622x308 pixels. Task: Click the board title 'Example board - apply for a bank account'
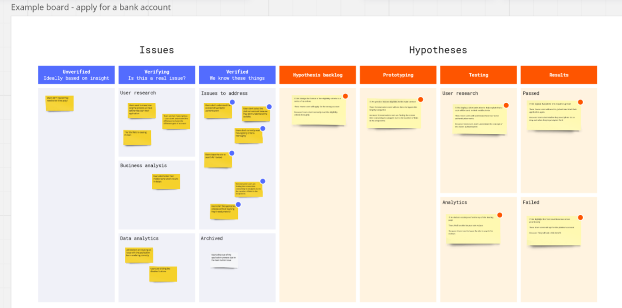coord(91,7)
